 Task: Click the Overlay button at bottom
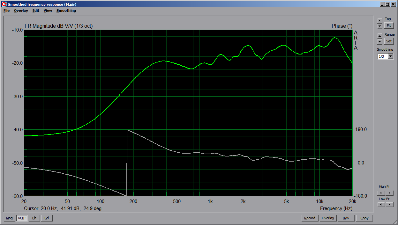pos(328,218)
